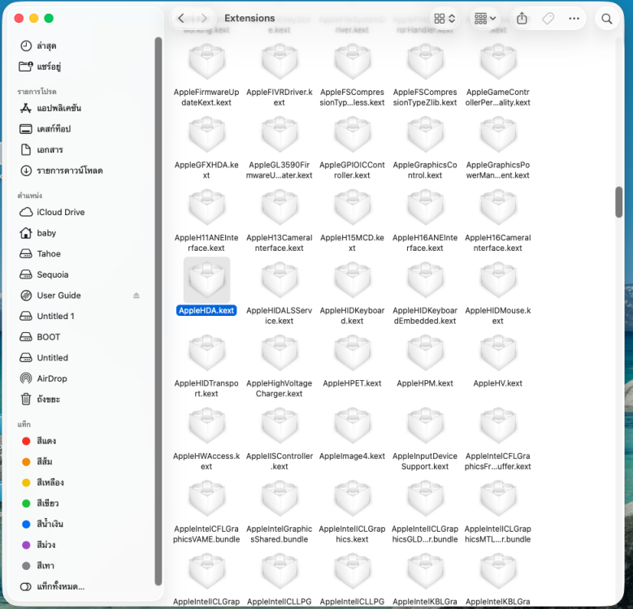
Task: Filter by the red tag (สีแดง)
Action: coord(80,441)
